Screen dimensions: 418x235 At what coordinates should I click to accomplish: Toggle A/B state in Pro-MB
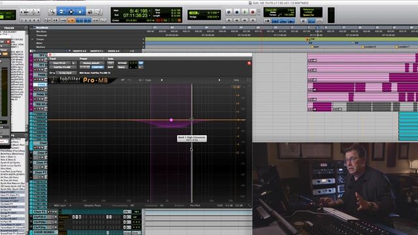tap(140, 80)
